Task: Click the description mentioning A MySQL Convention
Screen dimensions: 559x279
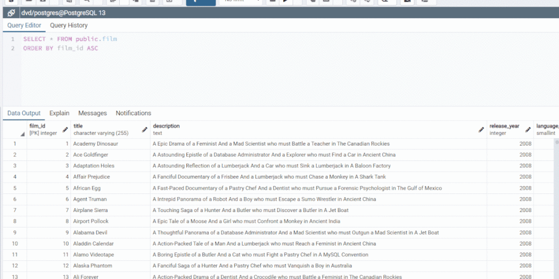Action: (x=319, y=255)
